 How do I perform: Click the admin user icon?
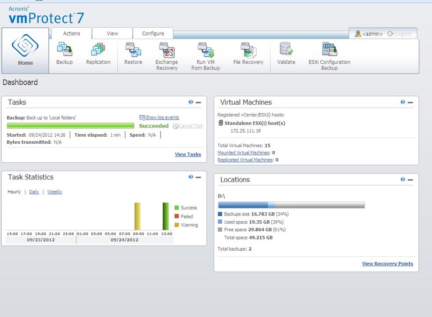click(x=358, y=33)
